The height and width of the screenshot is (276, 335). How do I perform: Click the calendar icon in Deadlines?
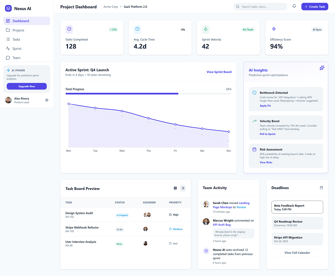pos(321,188)
